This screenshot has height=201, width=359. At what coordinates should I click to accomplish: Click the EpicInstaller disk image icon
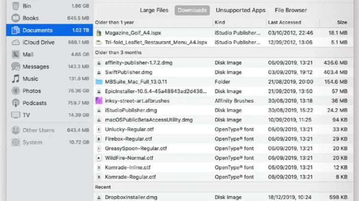point(99,91)
